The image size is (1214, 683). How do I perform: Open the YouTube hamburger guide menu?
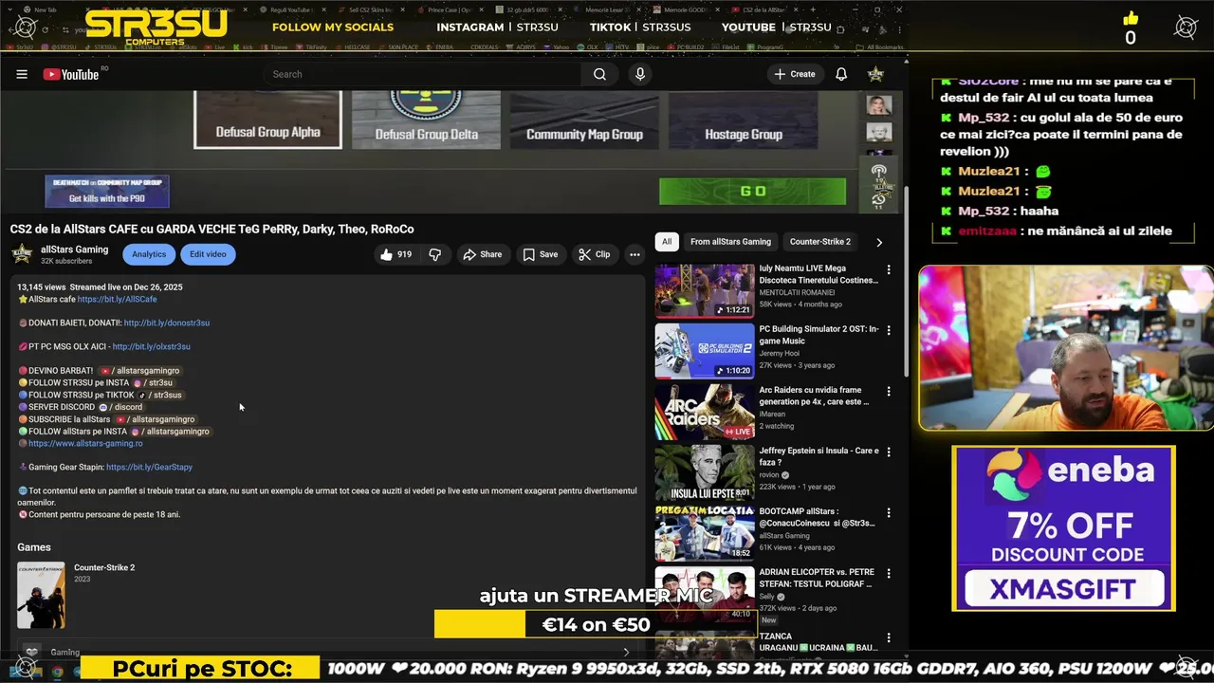[22, 74]
